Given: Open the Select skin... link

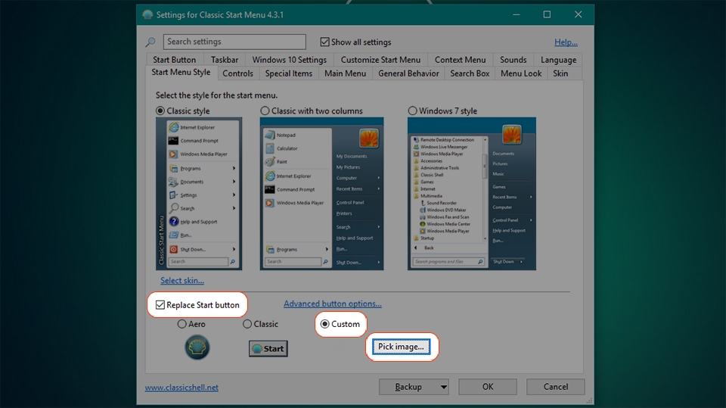Looking at the screenshot, I should click(182, 281).
